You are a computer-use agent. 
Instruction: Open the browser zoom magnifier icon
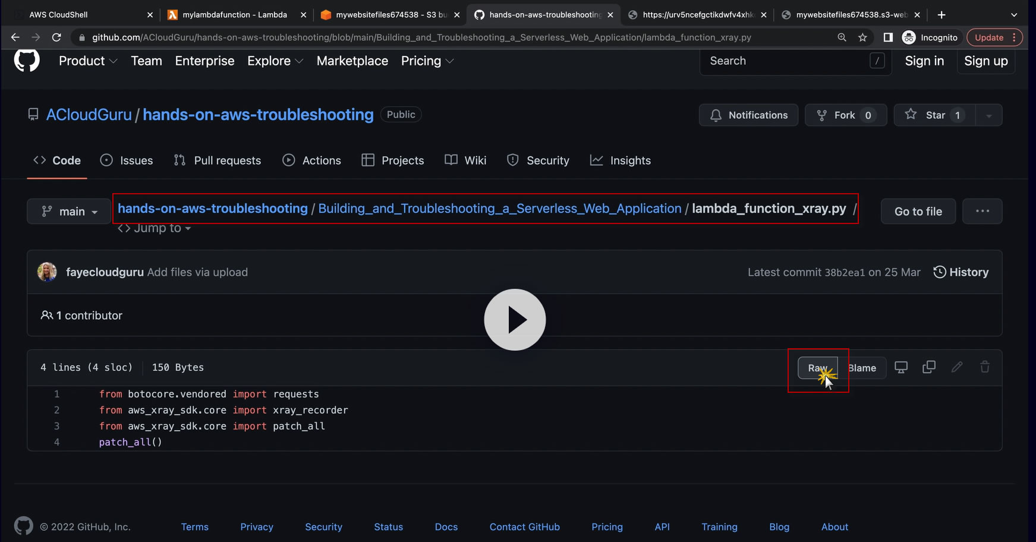[x=842, y=37]
